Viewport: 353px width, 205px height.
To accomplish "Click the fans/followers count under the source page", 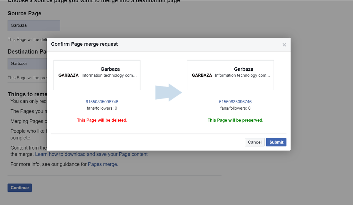I will [x=102, y=108].
